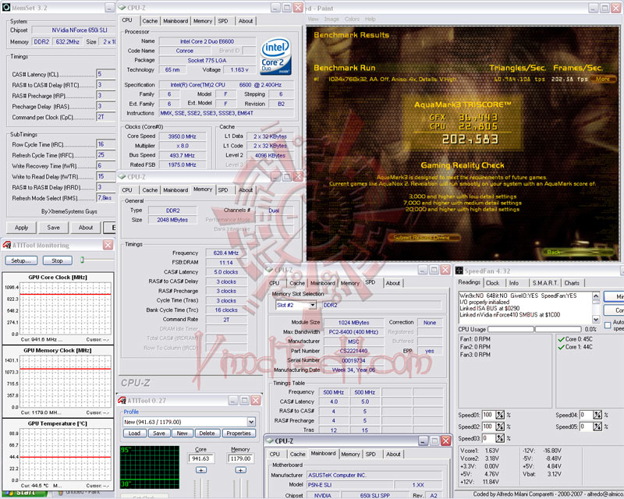Click the title icon of the CPU-Z Mainboard window
Viewport: 624px width, 499px height.
(x=270, y=441)
